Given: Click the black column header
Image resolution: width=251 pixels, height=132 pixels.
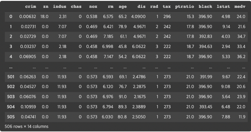Looking at the screenshot, I should (205, 7).
